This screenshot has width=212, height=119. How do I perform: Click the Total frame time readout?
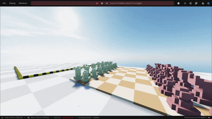click(x=14, y=117)
